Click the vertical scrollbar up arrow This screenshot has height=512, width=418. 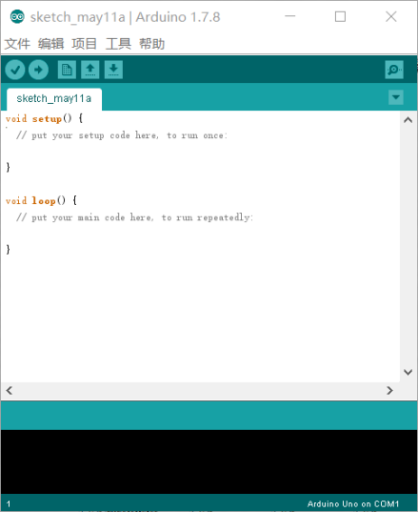[x=408, y=120]
